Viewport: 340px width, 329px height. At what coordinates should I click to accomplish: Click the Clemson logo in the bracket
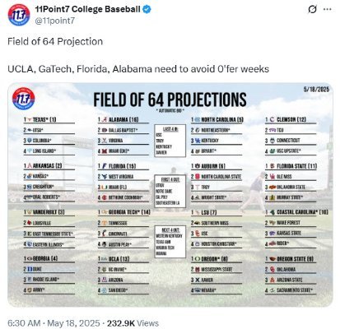[x=272, y=119]
